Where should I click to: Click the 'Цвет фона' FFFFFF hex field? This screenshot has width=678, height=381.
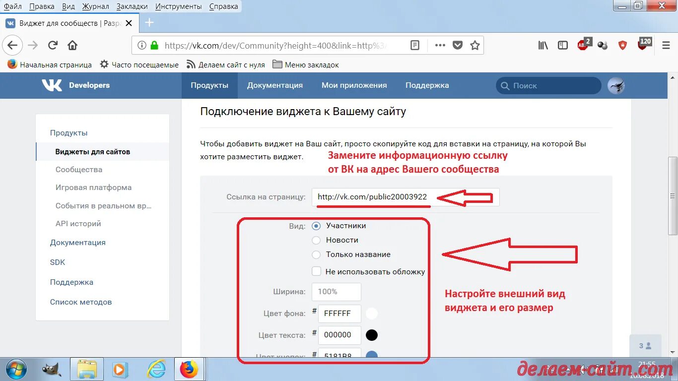coord(339,314)
